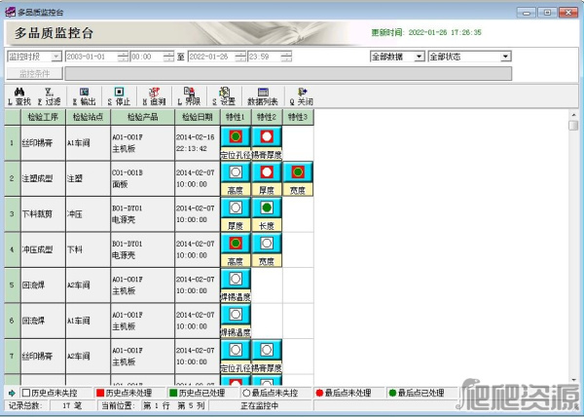
Task: Select the 2014-02-16 22:13:42 date cell
Action: click(198, 142)
